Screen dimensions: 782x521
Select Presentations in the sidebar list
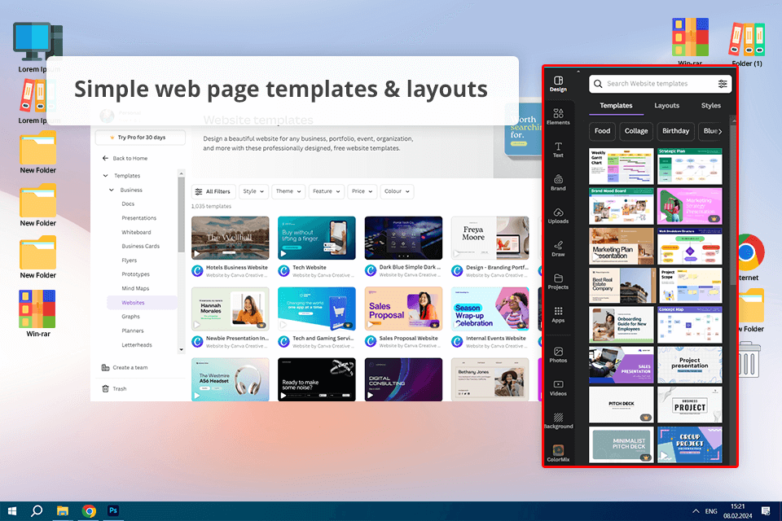coord(138,218)
